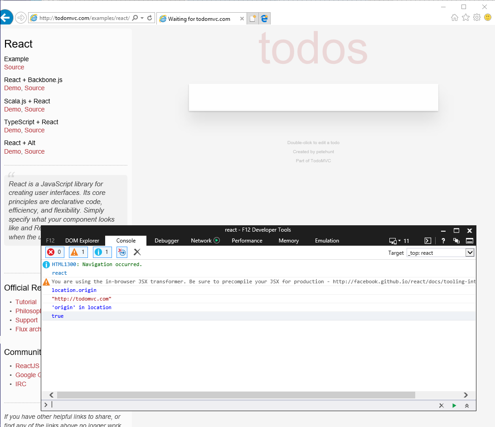Click the DevTools help question mark icon
Viewport: 495px width, 427px height.
click(443, 241)
